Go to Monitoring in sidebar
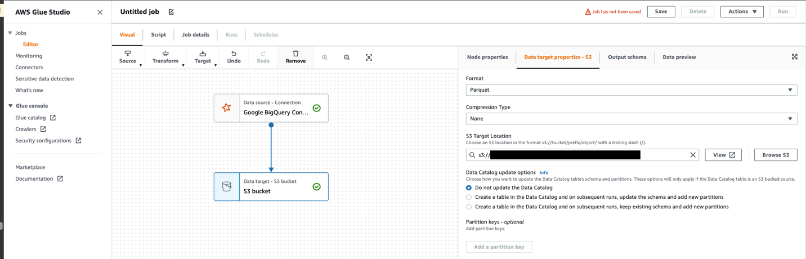The width and height of the screenshot is (806, 259). coord(29,56)
